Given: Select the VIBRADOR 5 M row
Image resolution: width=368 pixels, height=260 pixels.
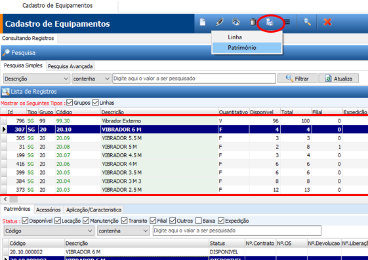Looking at the screenshot, I should [x=184, y=147].
